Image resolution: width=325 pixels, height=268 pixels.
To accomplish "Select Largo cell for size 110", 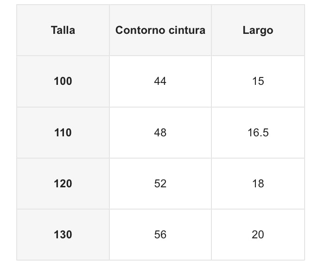I will coord(258,133).
